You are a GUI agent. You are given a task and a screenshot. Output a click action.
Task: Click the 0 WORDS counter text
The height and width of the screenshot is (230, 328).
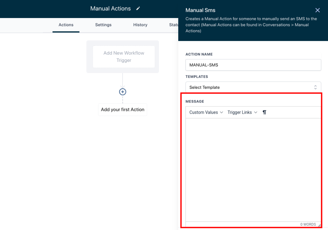coord(308,224)
